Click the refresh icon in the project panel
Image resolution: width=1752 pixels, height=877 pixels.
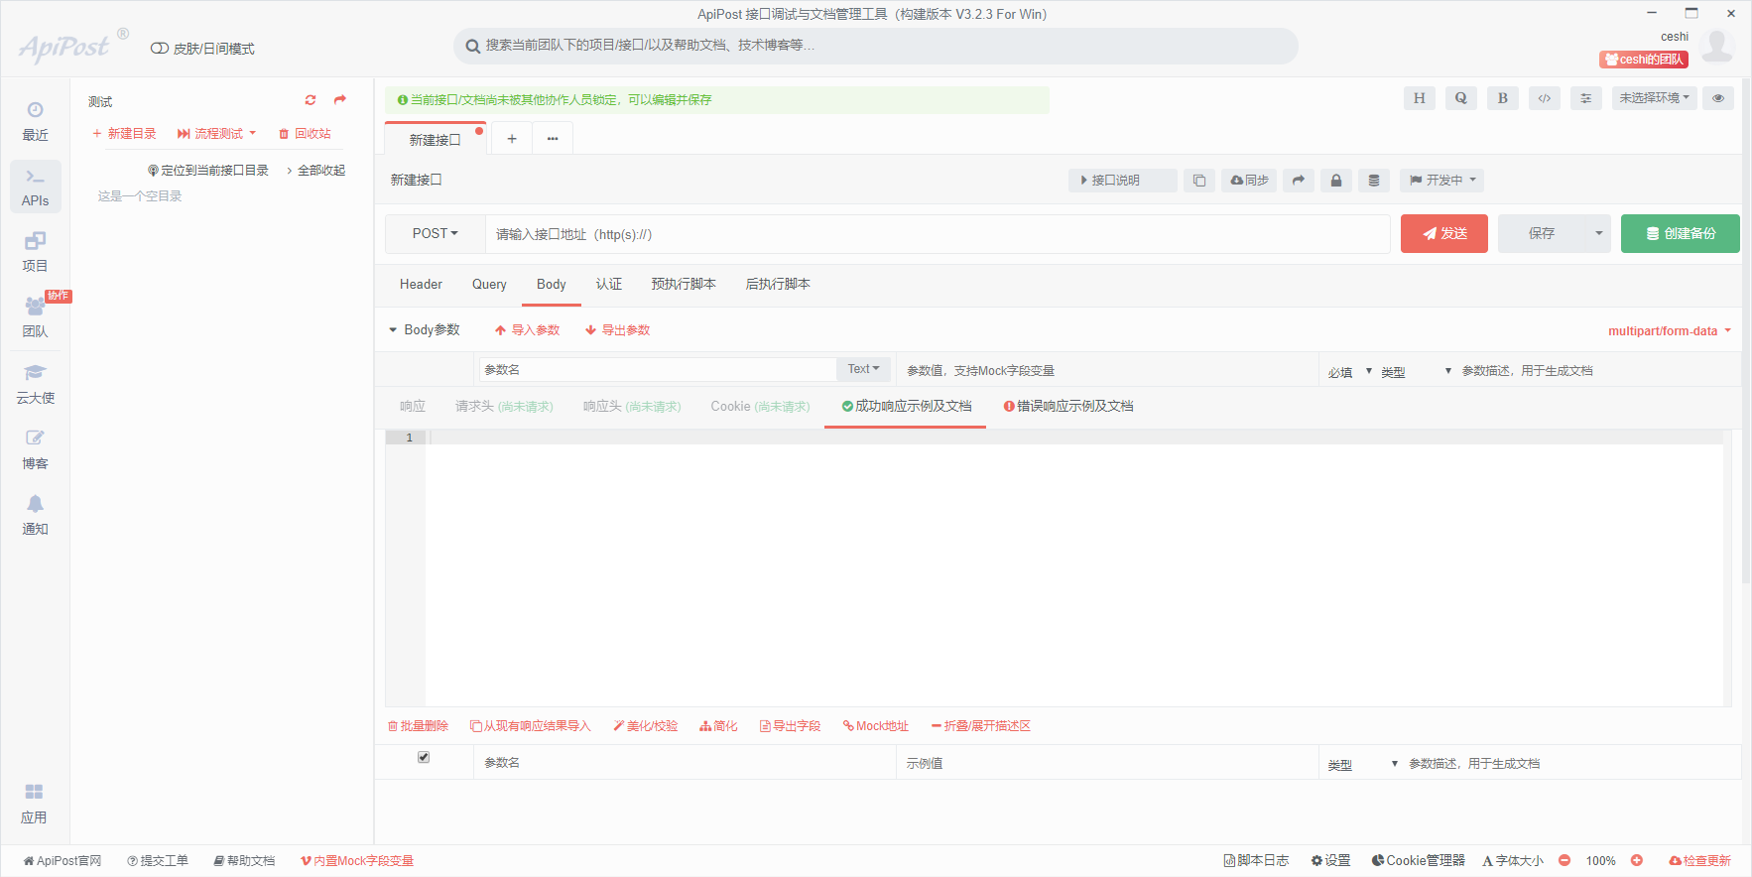[x=311, y=100]
